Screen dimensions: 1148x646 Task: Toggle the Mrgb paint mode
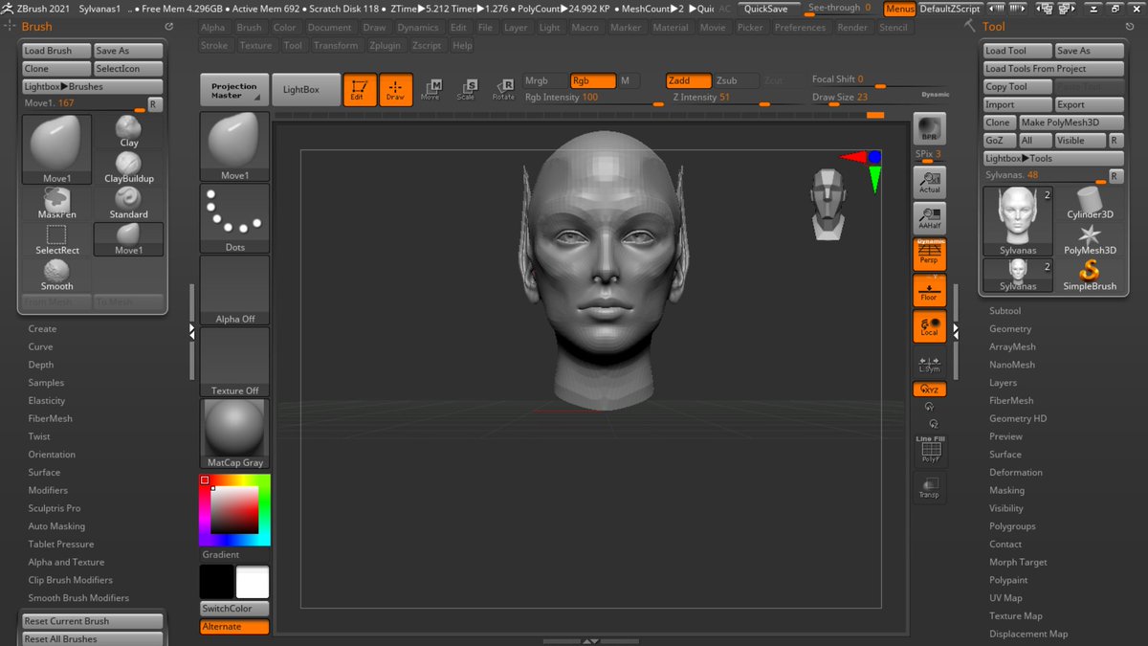tap(546, 80)
